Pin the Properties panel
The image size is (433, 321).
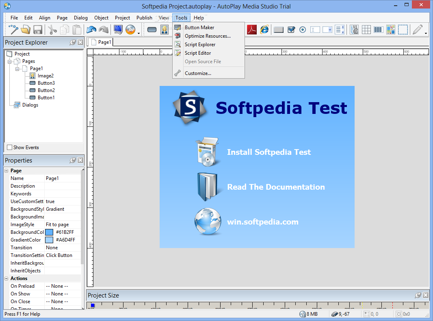click(x=73, y=160)
